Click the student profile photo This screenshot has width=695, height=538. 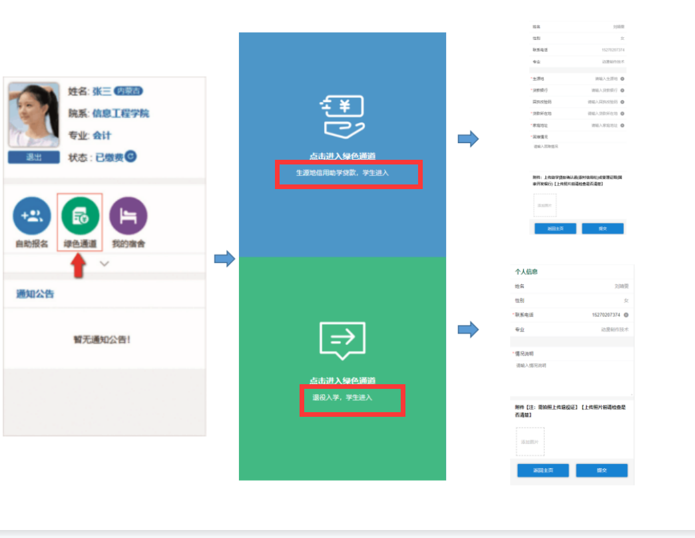(x=29, y=115)
